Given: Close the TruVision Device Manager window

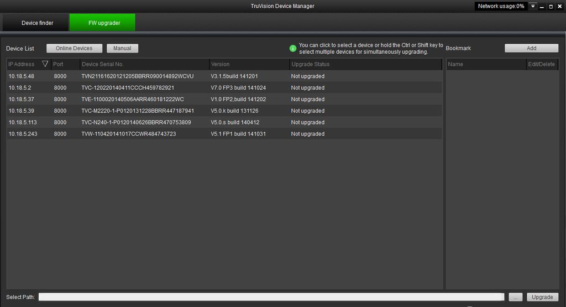Looking at the screenshot, I should pyautogui.click(x=560, y=6).
